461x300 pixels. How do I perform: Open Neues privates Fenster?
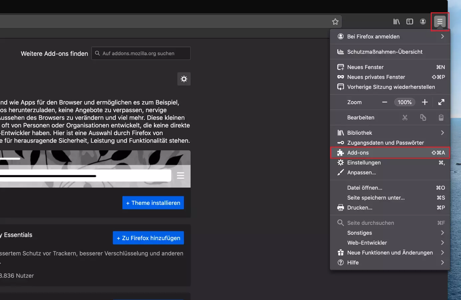[390, 77]
